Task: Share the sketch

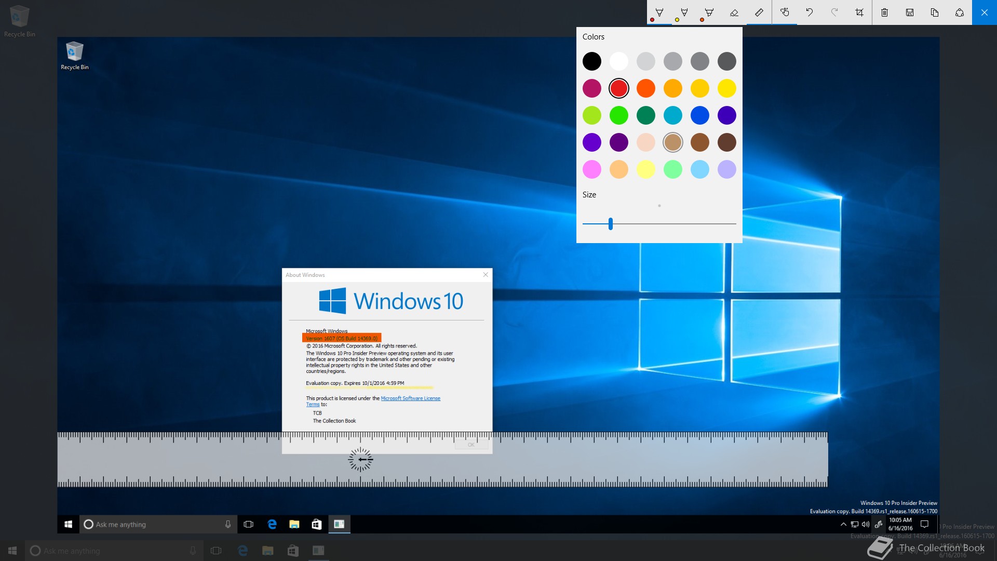Action: pyautogui.click(x=960, y=12)
